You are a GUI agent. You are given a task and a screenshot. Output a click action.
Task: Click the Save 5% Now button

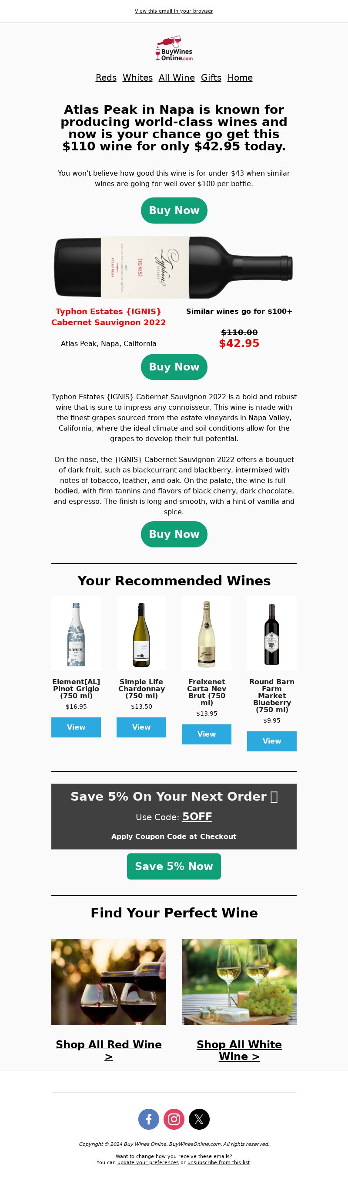[x=174, y=866]
